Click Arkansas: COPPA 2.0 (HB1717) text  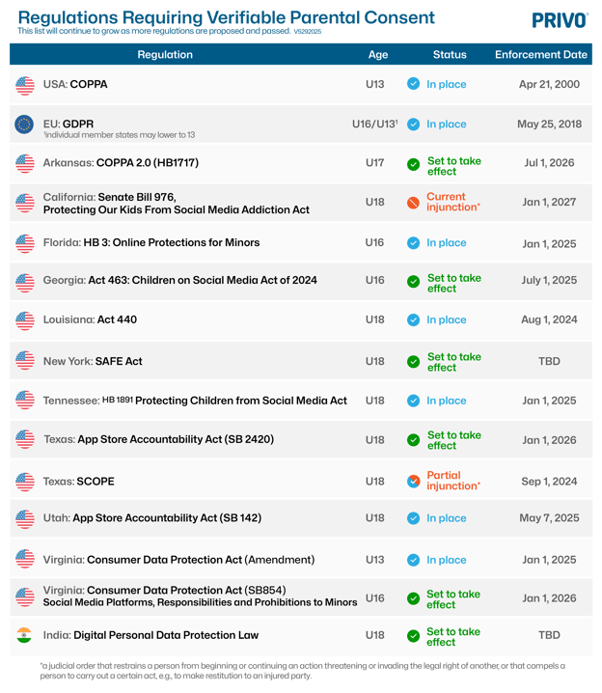[121, 163]
